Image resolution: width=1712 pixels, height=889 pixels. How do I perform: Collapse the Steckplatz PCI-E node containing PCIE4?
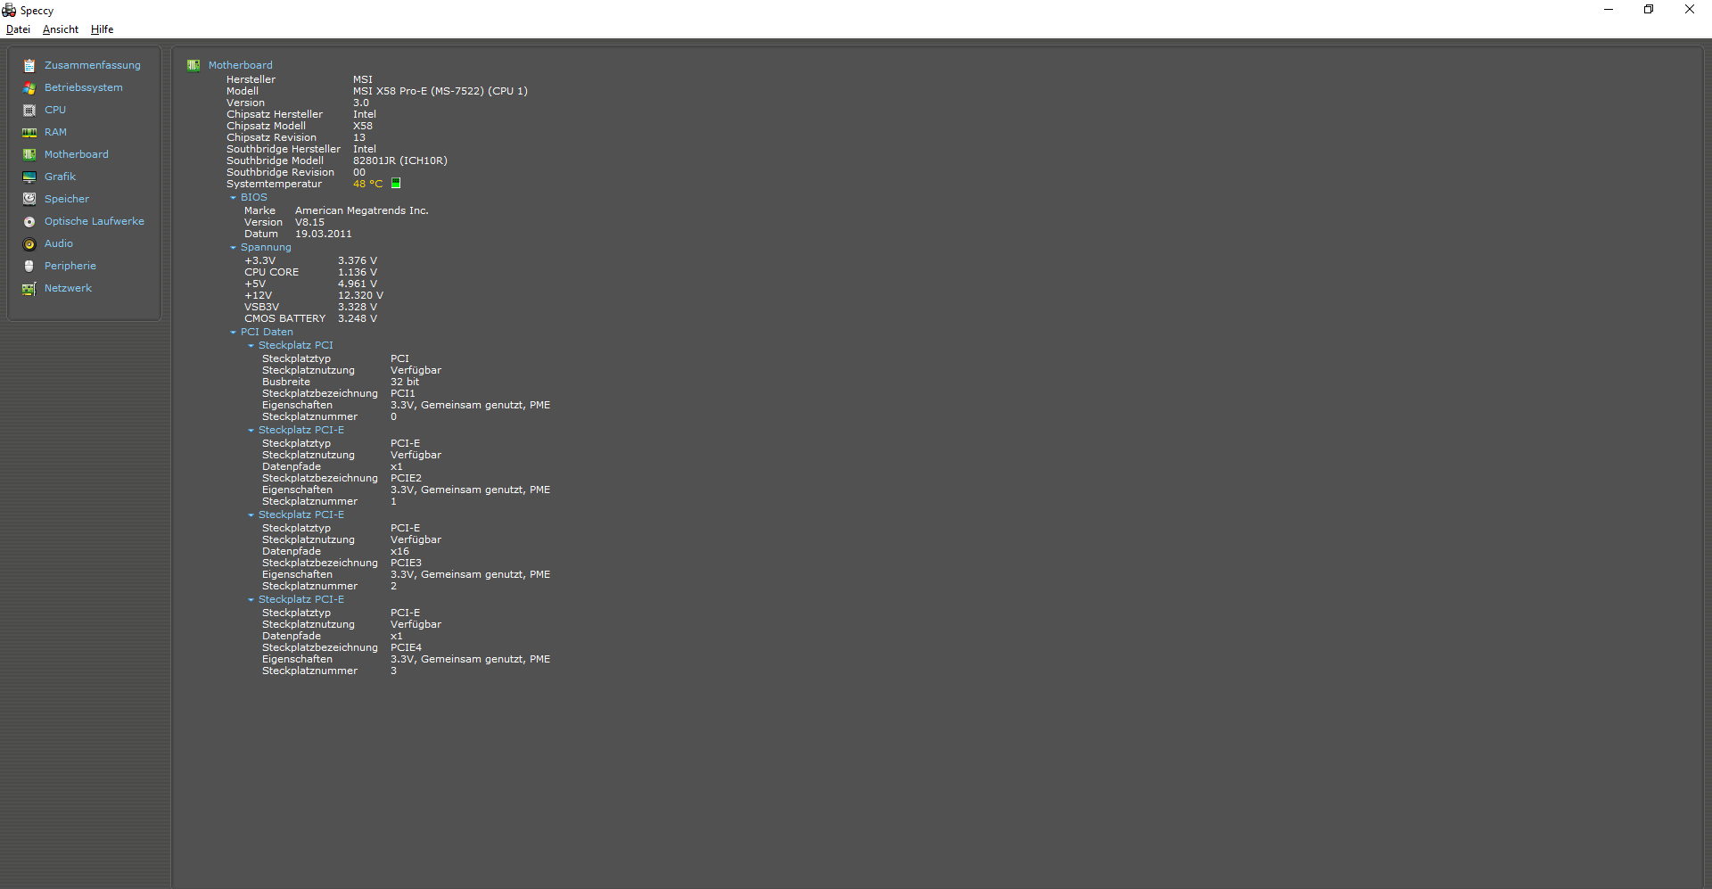251,600
